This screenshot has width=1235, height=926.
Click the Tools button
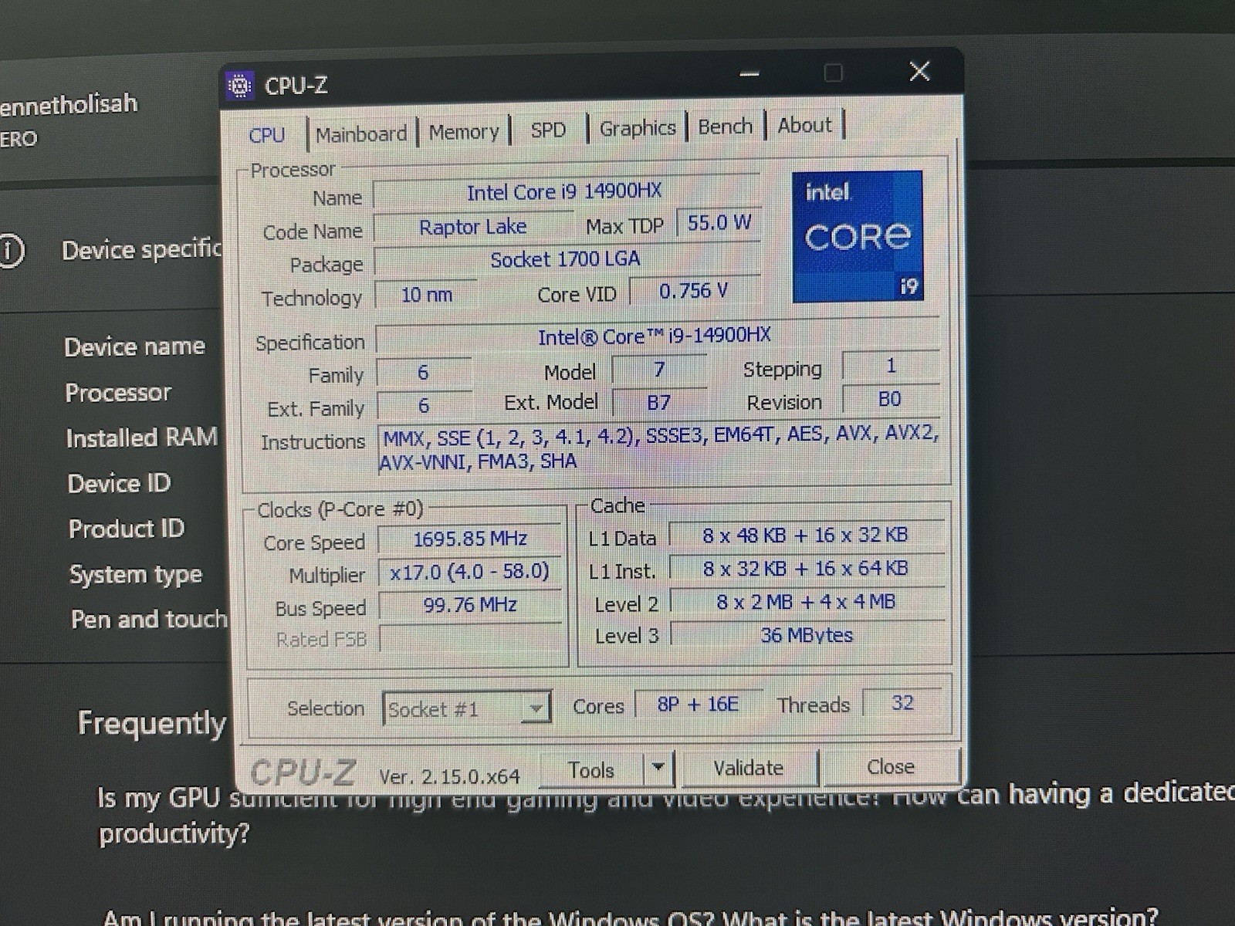[x=591, y=770]
